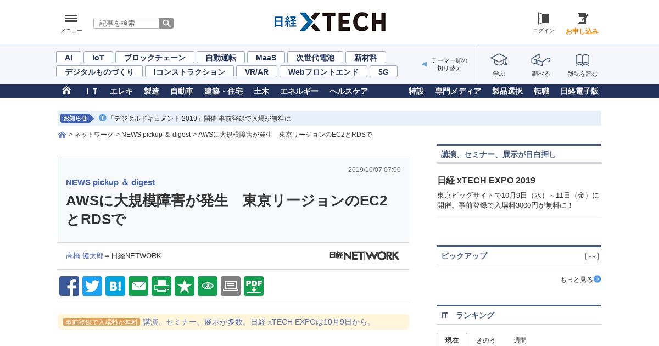Open the xTECH EXPOは10月9日から banner link
Viewport: 659px width, 346px height.
(x=258, y=322)
